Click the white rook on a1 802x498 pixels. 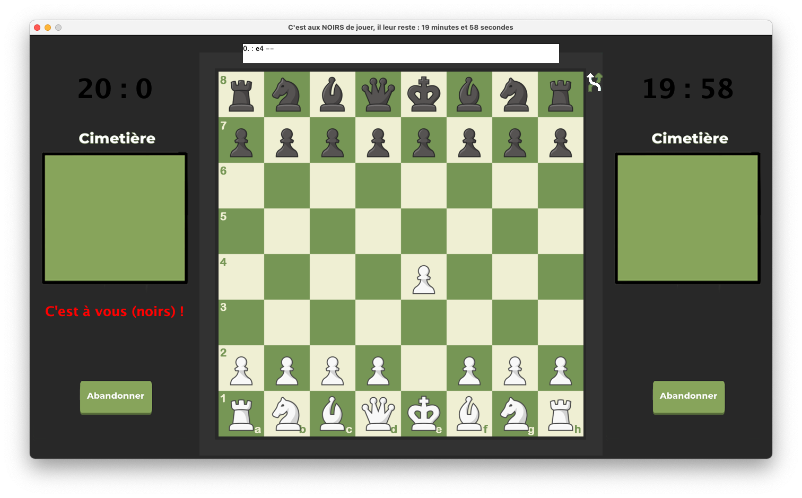point(241,414)
